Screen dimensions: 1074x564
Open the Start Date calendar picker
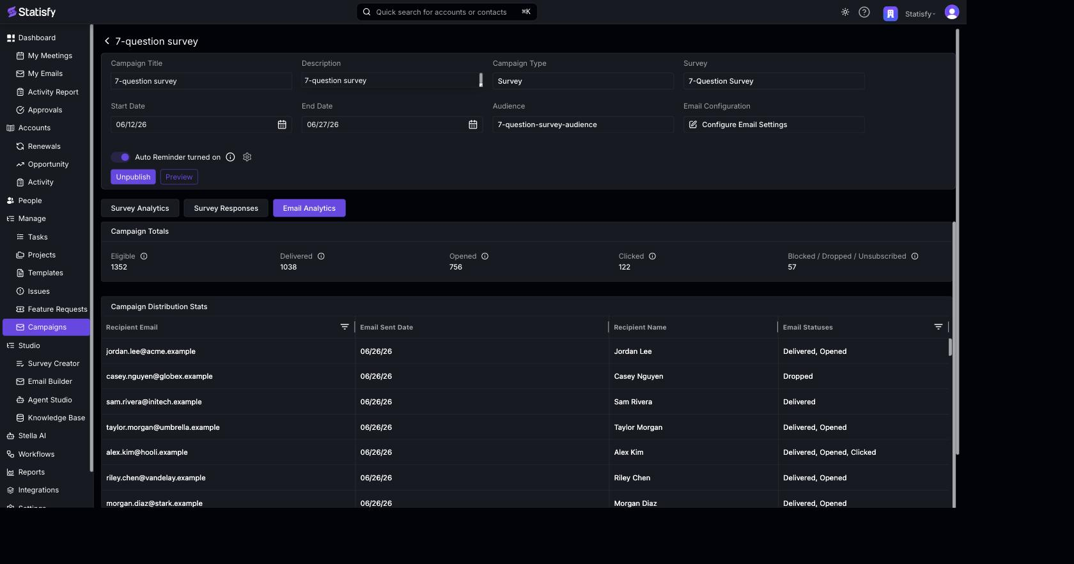click(282, 125)
